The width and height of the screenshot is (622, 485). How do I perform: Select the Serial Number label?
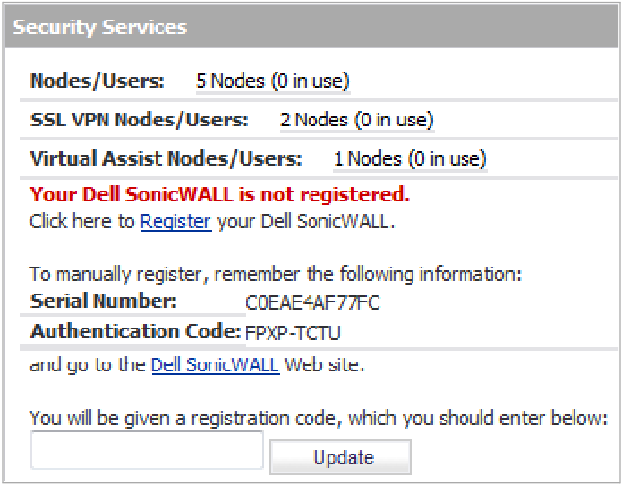coord(103,301)
